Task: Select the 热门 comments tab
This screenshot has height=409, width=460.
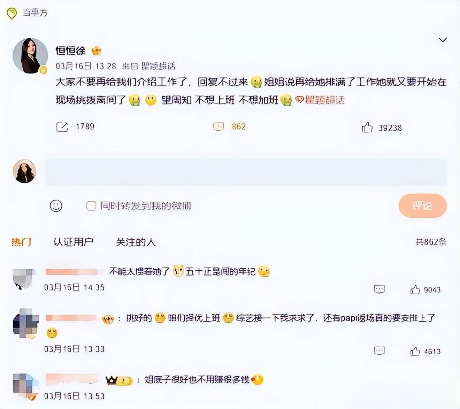Action: coord(21,242)
